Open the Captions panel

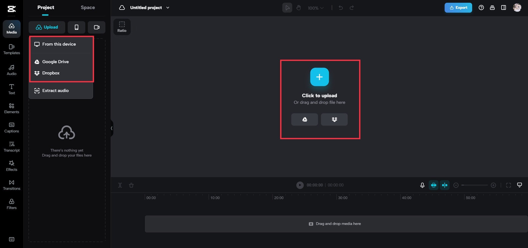(12, 128)
